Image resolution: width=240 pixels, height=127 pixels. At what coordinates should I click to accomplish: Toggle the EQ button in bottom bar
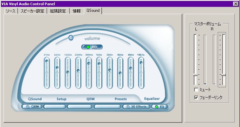tap(159, 107)
